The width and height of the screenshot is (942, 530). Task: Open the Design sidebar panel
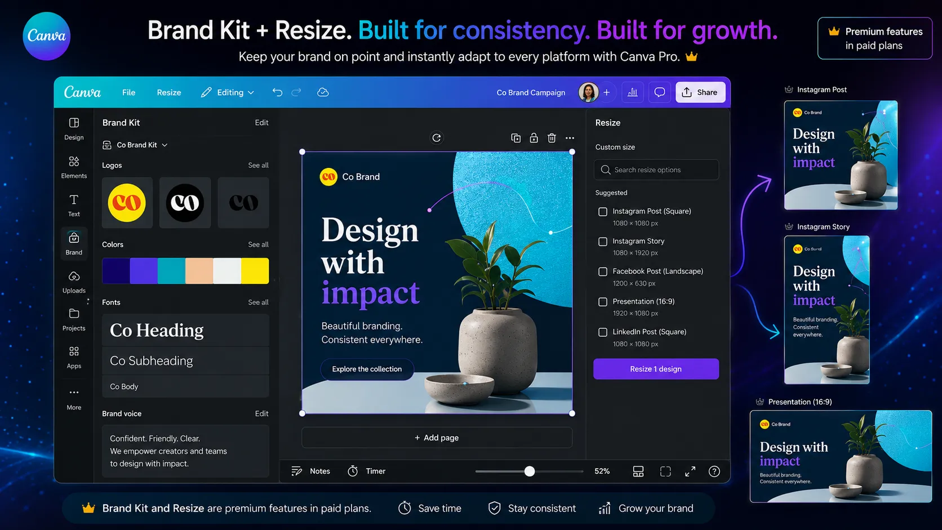point(74,129)
